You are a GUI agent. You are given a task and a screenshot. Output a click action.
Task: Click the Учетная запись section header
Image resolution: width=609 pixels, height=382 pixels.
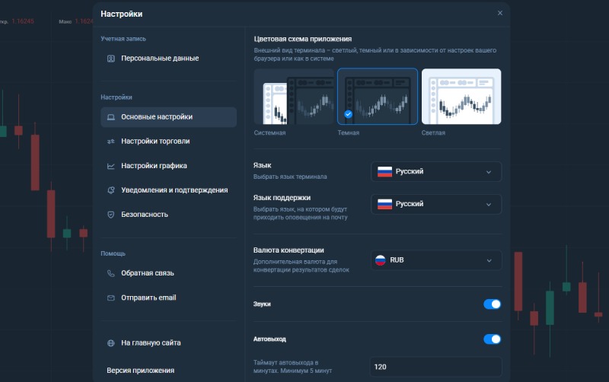tap(123, 39)
